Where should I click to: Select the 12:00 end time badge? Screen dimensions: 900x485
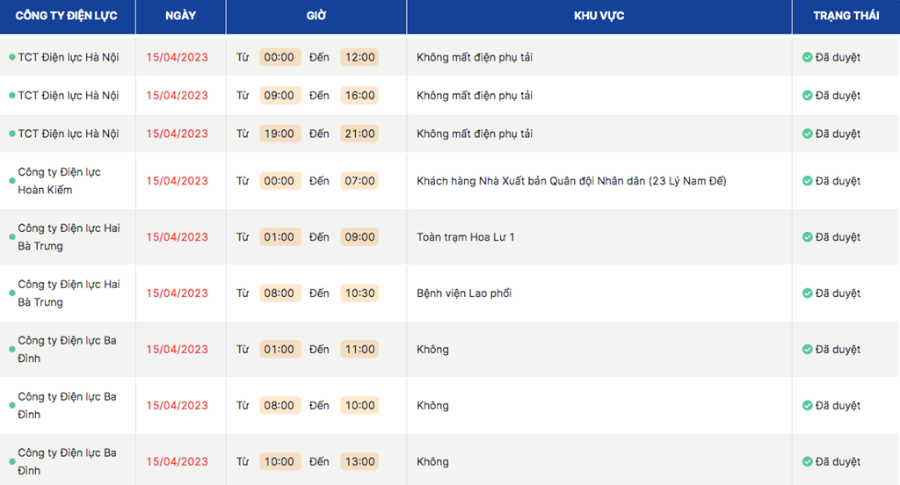click(x=359, y=57)
